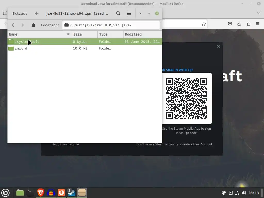The height and width of the screenshot is (198, 264).
Task: Sort by Modified column header
Action: (x=143, y=34)
